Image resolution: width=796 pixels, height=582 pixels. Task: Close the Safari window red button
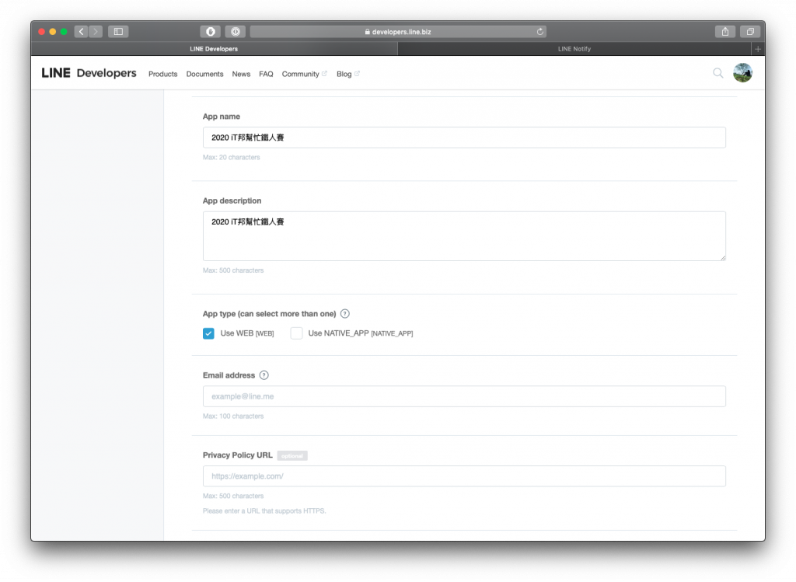[42, 31]
